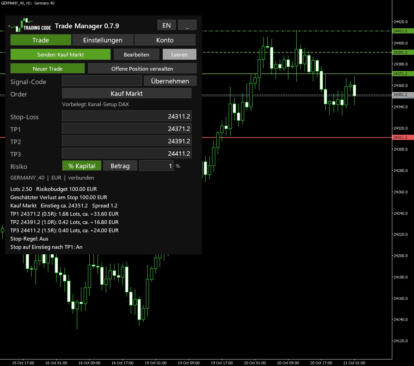
Task: Click the 19 Oct 01:00 time label
Action: pyautogui.click(x=156, y=363)
